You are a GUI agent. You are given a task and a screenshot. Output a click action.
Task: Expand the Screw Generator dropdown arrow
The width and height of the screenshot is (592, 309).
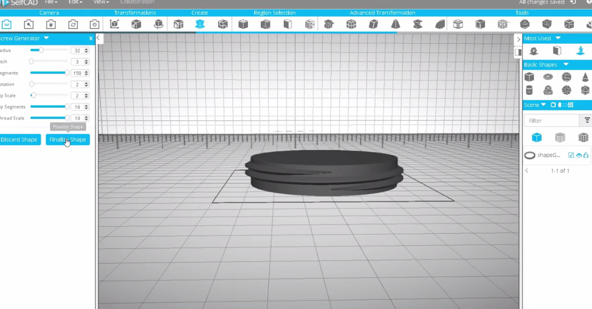(46, 38)
